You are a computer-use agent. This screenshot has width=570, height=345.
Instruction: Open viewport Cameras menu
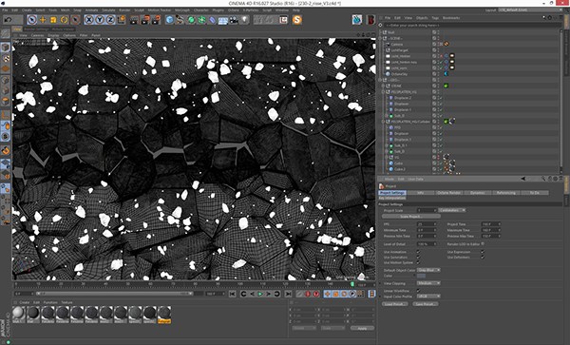37,35
